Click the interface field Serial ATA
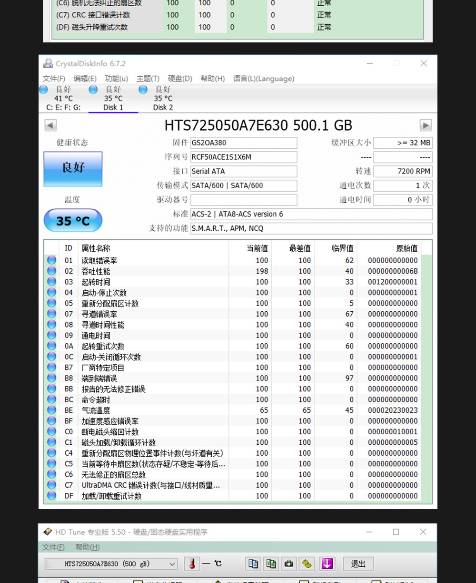 [x=244, y=171]
